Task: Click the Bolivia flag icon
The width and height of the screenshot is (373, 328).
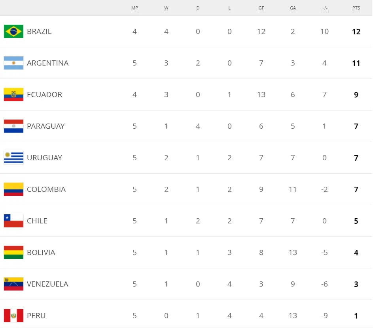Action: coord(13,252)
